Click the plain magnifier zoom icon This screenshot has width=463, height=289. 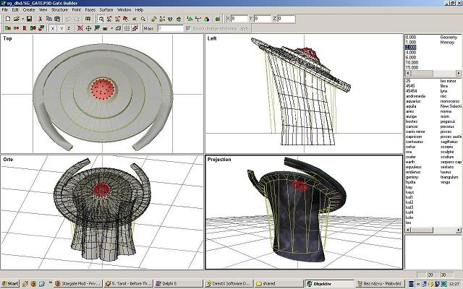click(x=143, y=19)
